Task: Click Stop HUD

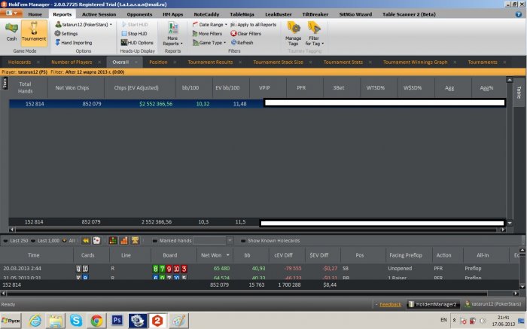Action: click(134, 34)
